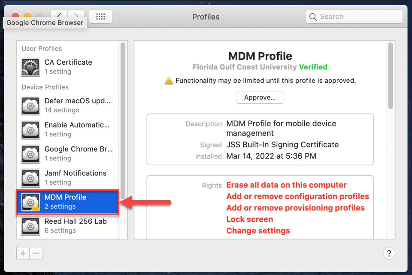Click the Reed Hall 256 Lab profile icon
This screenshot has height=275, width=412.
click(30, 226)
